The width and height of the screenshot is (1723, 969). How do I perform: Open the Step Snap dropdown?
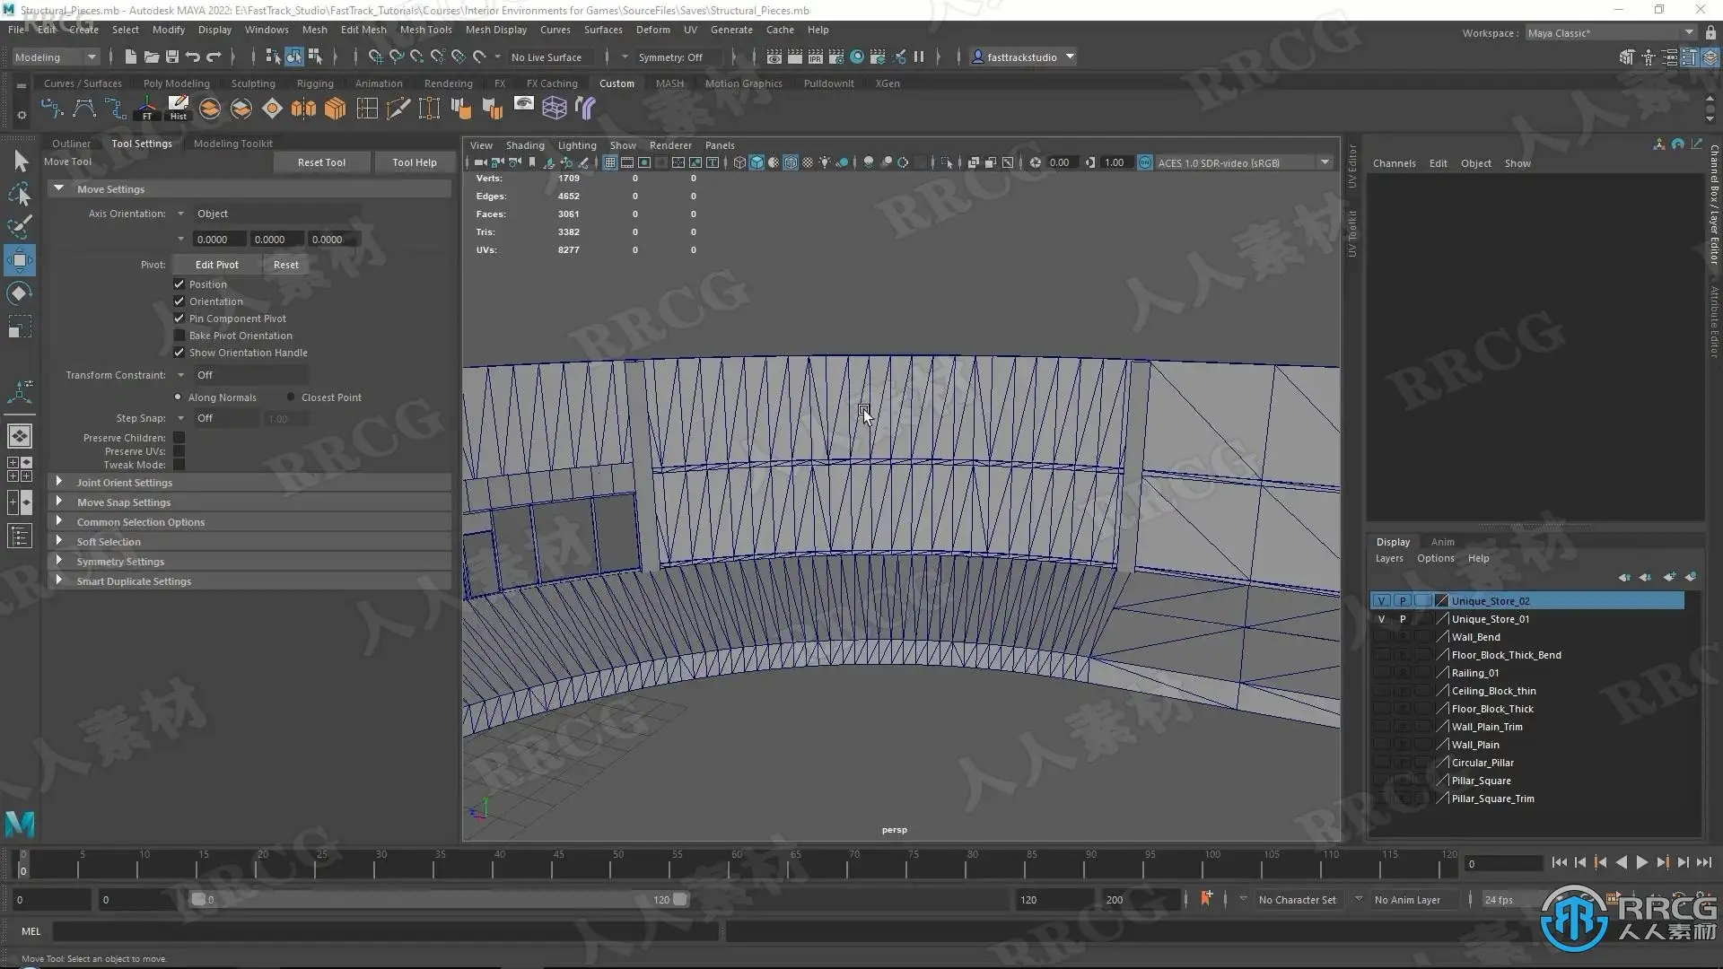tap(216, 418)
